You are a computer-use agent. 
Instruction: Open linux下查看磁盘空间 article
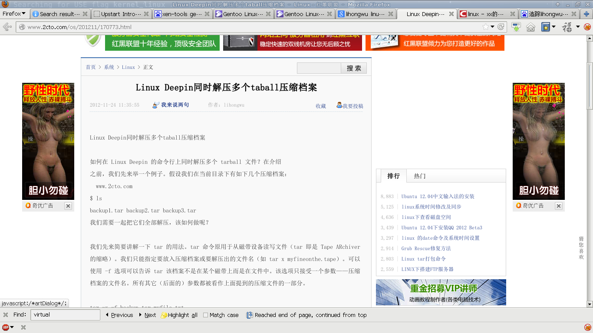pos(426,217)
